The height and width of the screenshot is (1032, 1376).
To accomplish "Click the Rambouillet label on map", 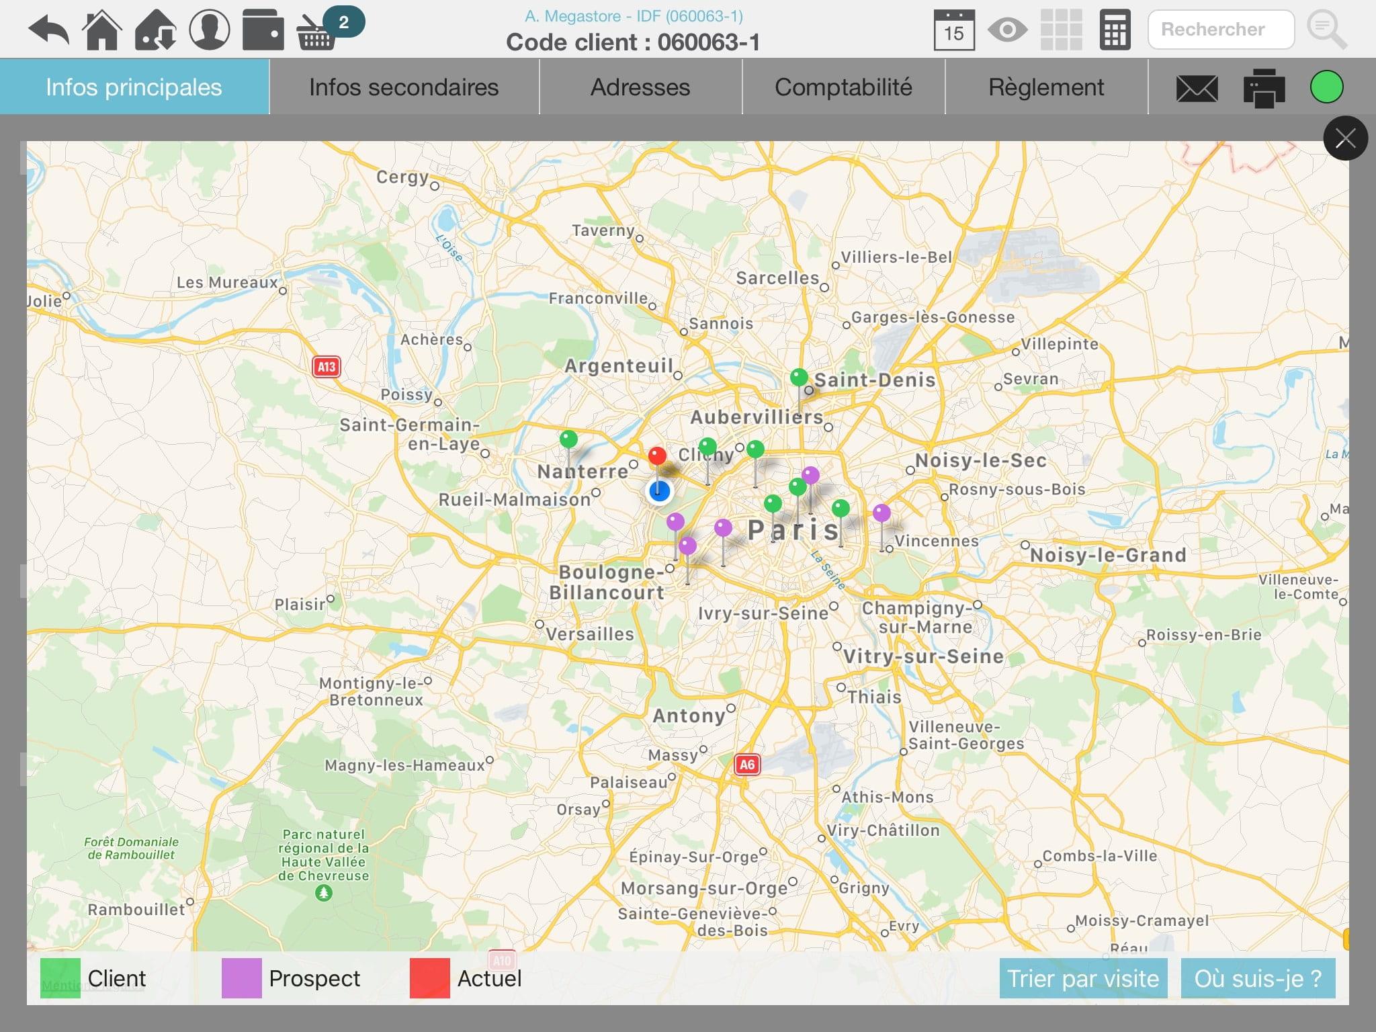I will pyautogui.click(x=136, y=910).
